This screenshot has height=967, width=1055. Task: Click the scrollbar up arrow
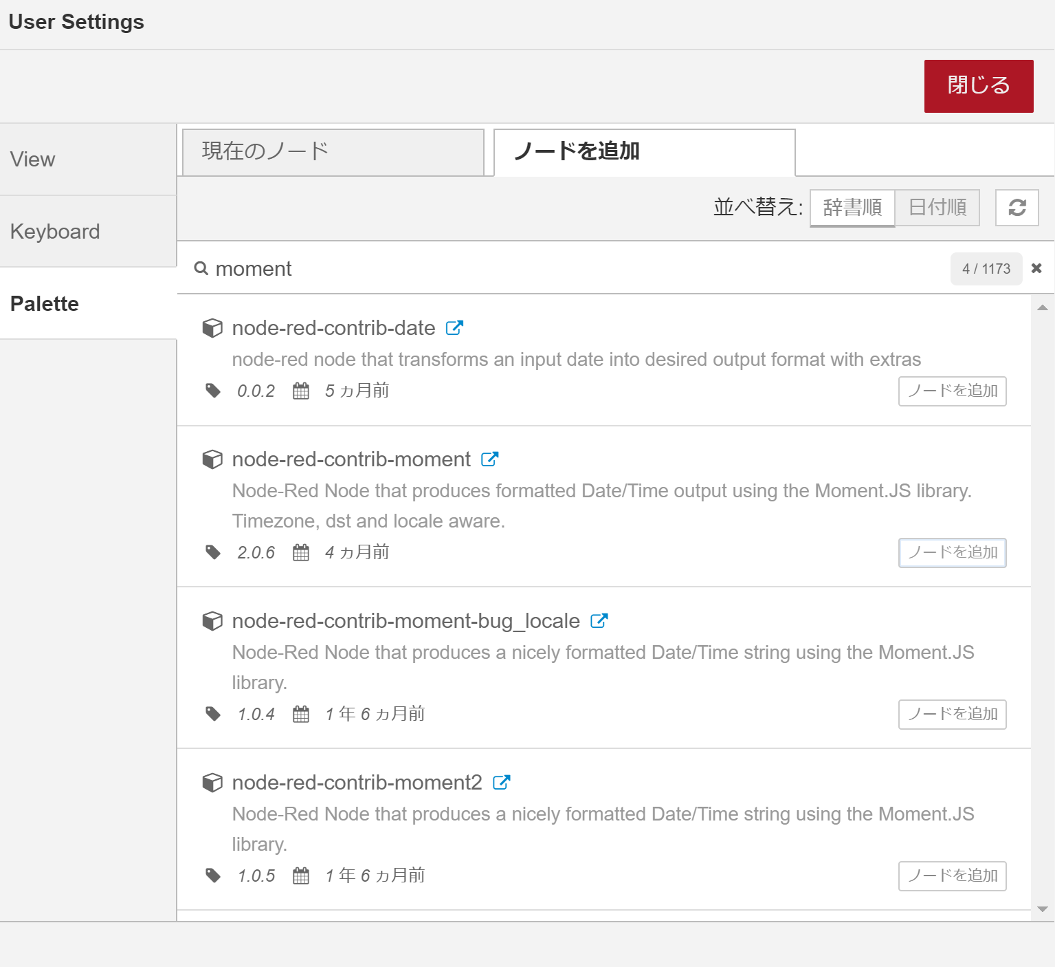point(1043,307)
